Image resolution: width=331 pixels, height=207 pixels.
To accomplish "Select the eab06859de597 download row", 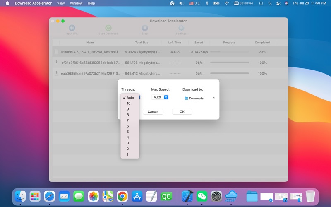I will pos(170,74).
